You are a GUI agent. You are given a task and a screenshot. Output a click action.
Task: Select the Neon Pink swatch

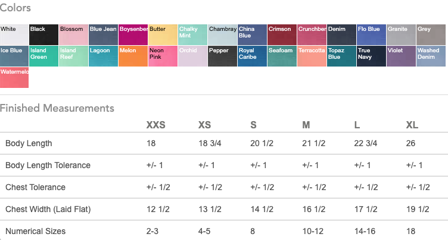(163, 56)
